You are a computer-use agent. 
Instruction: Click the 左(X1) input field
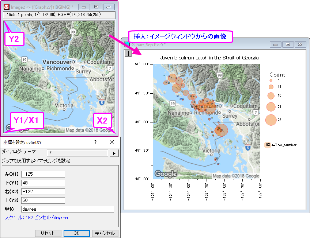click(43, 174)
